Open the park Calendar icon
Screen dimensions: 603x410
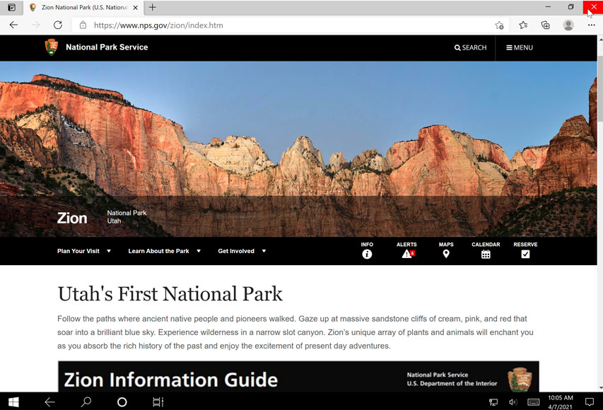pyautogui.click(x=486, y=254)
